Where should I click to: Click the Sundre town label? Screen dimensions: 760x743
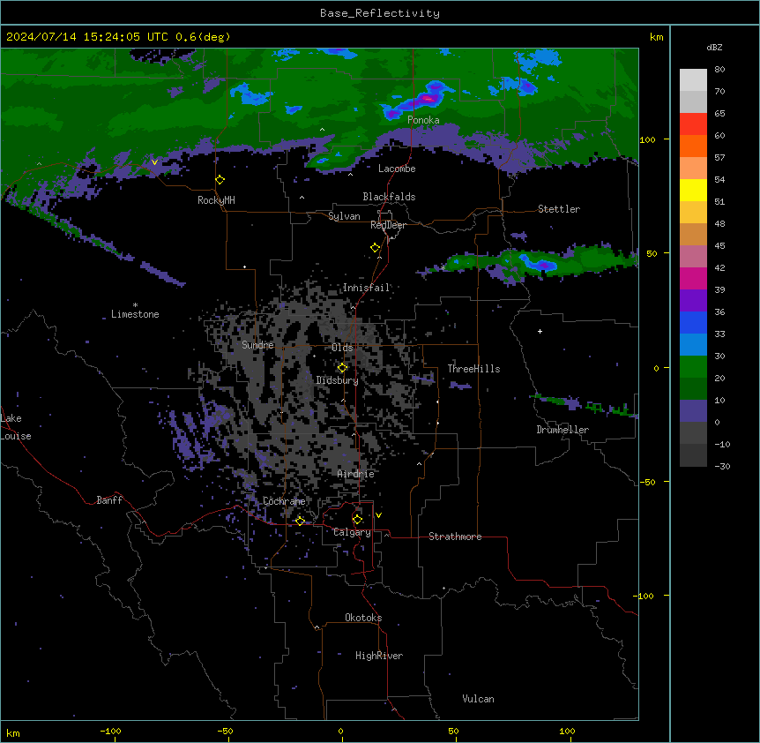point(257,345)
